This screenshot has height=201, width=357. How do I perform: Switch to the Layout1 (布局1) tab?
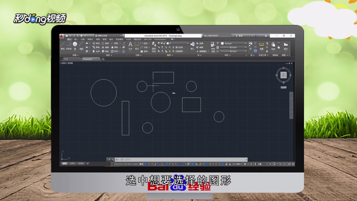[x=73, y=163]
